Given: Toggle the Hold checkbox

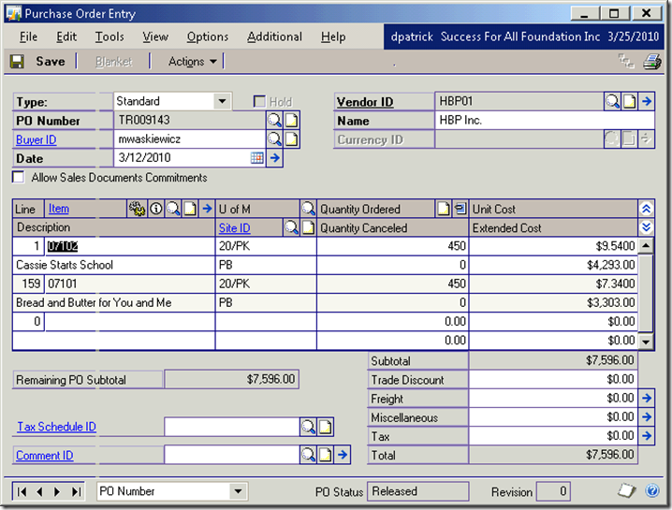Looking at the screenshot, I should pyautogui.click(x=260, y=102).
